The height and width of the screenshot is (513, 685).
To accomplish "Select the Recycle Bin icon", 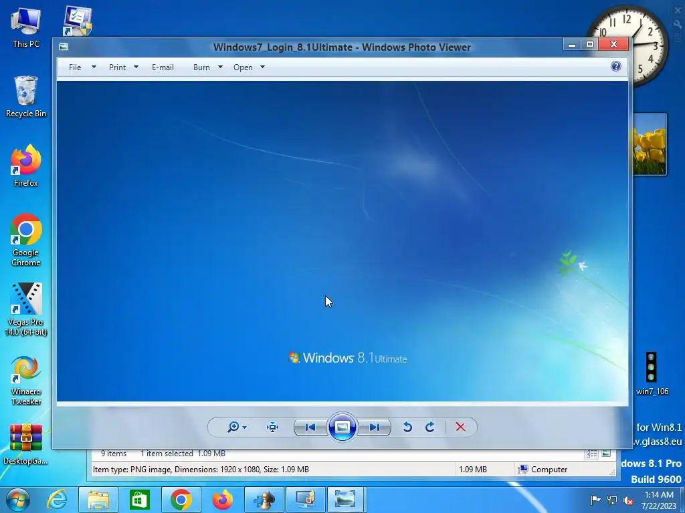I will point(26,97).
